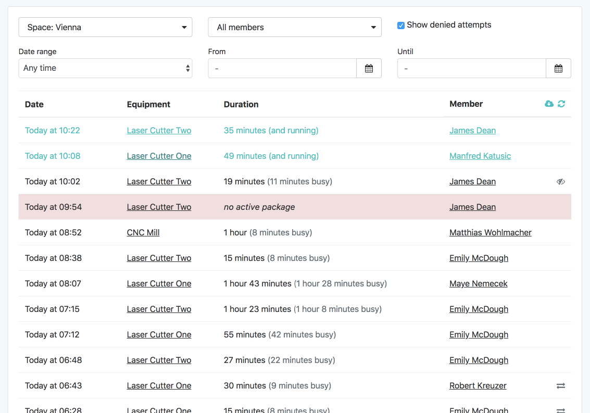The image size is (590, 413).
Task: Open James Dean link in 10:22 row
Action: click(x=472, y=130)
